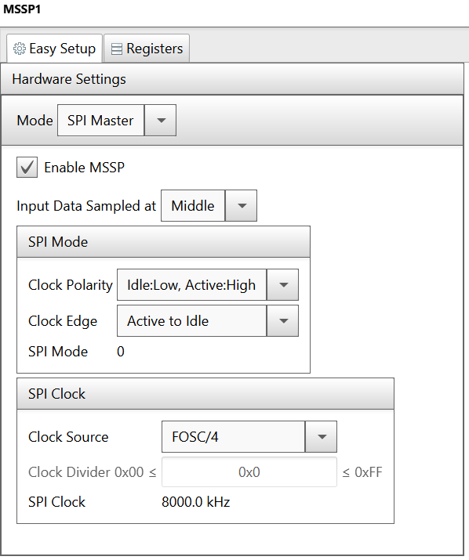This screenshot has height=560, width=469.
Task: Open the Clock Polarity dropdown arrow
Action: pos(283,285)
